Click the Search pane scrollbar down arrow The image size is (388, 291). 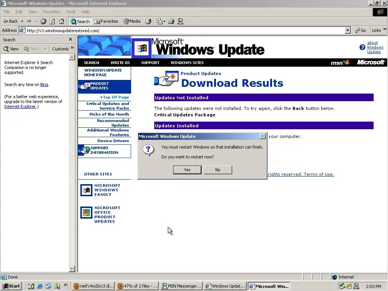click(x=72, y=269)
